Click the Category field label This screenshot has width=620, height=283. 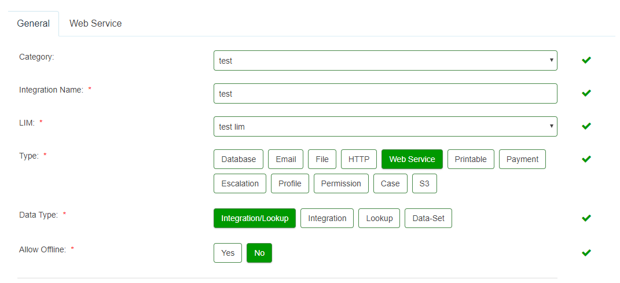pyautogui.click(x=36, y=57)
